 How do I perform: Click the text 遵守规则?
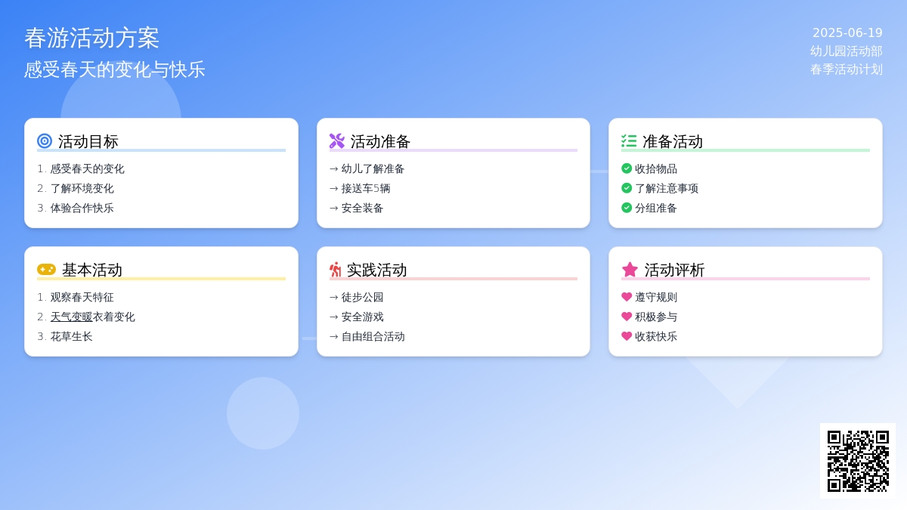656,297
